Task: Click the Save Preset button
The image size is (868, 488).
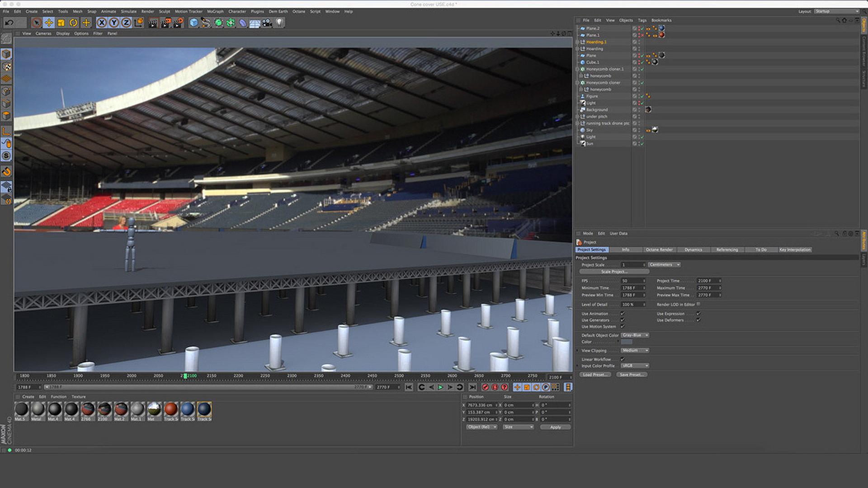Action: tap(631, 375)
